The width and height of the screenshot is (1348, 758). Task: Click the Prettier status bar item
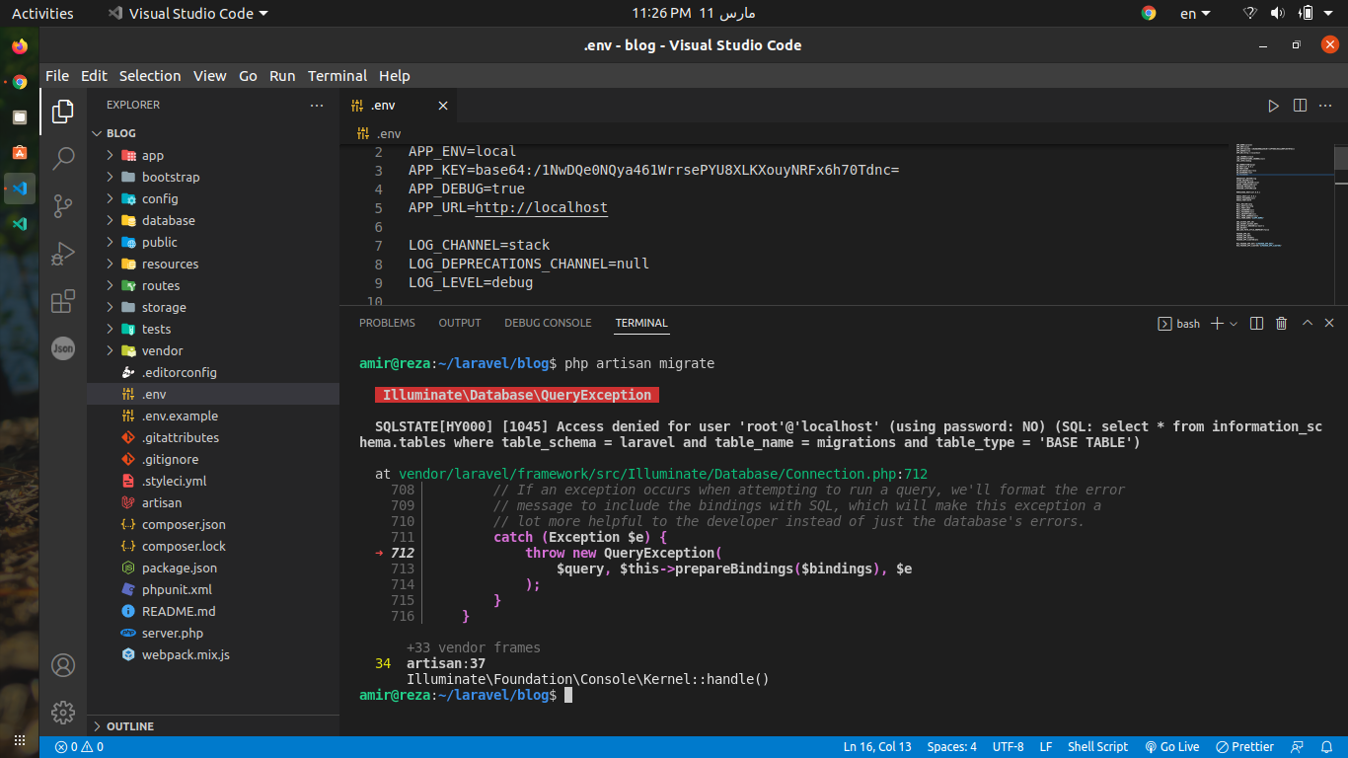[x=1244, y=747]
